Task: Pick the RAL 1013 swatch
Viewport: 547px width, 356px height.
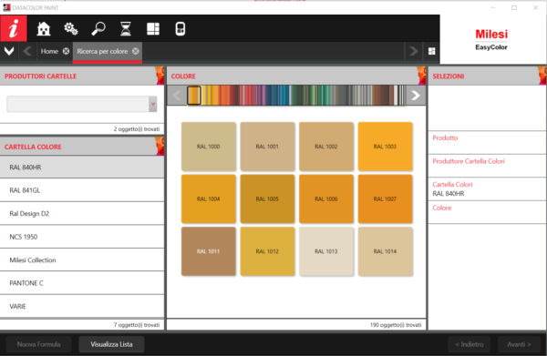Action: (326, 251)
